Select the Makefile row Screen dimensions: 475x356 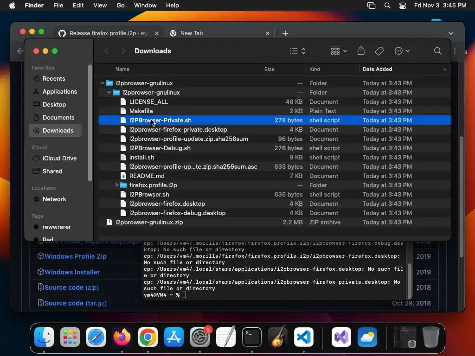click(x=275, y=111)
